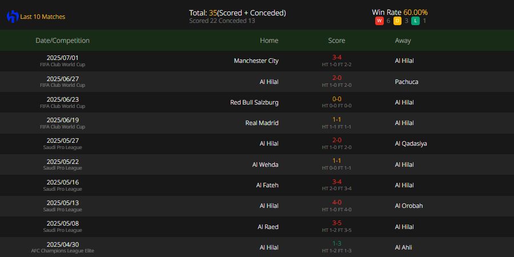Click Pachuca away team name

[x=407, y=82]
